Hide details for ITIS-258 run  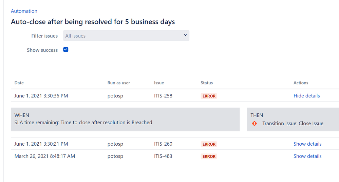(306, 96)
